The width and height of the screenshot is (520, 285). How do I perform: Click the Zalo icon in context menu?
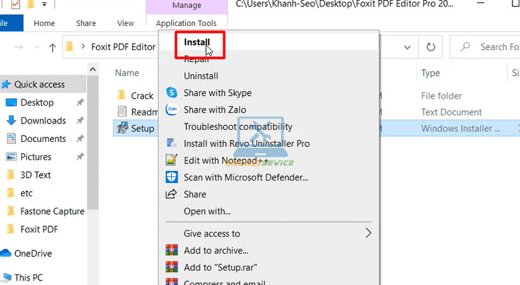point(171,110)
